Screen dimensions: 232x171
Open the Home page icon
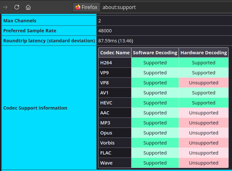click(x=28, y=7)
